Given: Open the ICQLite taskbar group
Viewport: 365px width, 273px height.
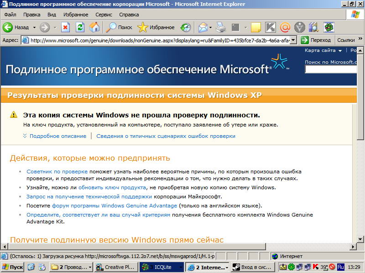Looking at the screenshot, I should click(x=162, y=267).
